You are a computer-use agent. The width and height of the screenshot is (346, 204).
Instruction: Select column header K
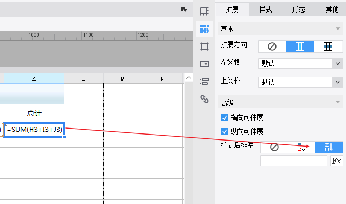(x=34, y=79)
